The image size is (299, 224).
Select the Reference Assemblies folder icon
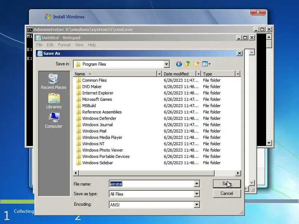point(78,112)
